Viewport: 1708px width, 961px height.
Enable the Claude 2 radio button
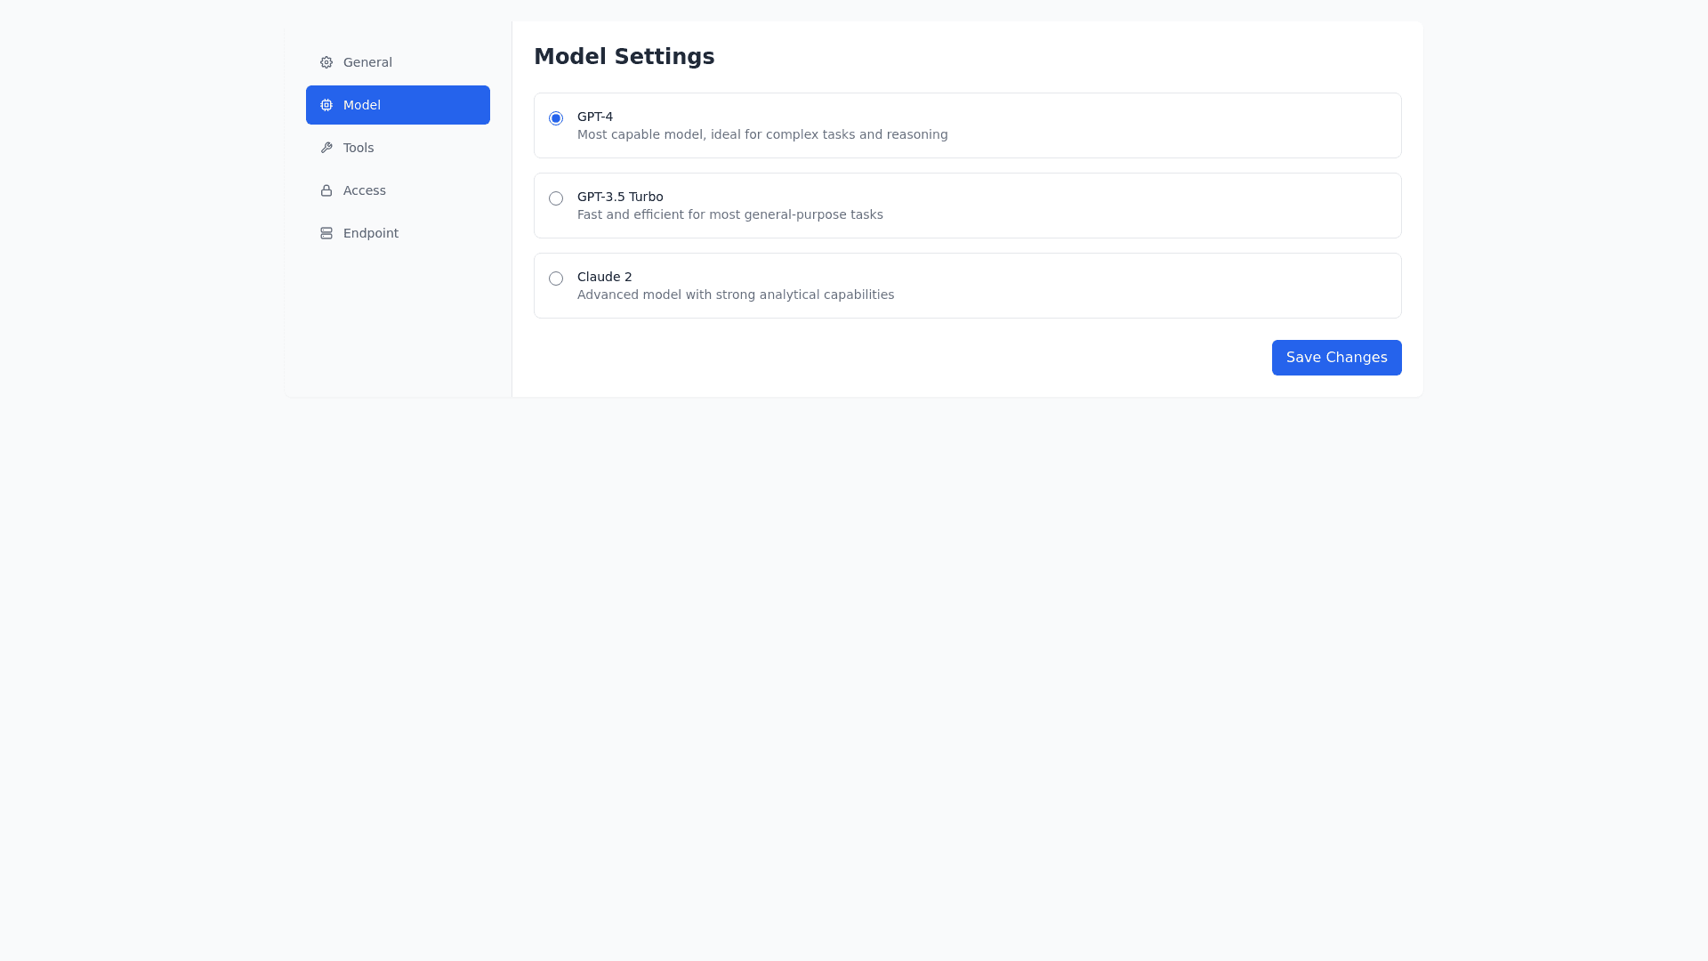pyautogui.click(x=556, y=279)
